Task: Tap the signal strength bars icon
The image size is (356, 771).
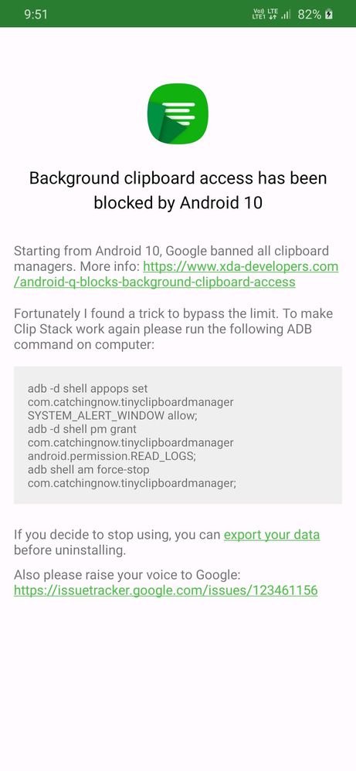Action: point(286,15)
